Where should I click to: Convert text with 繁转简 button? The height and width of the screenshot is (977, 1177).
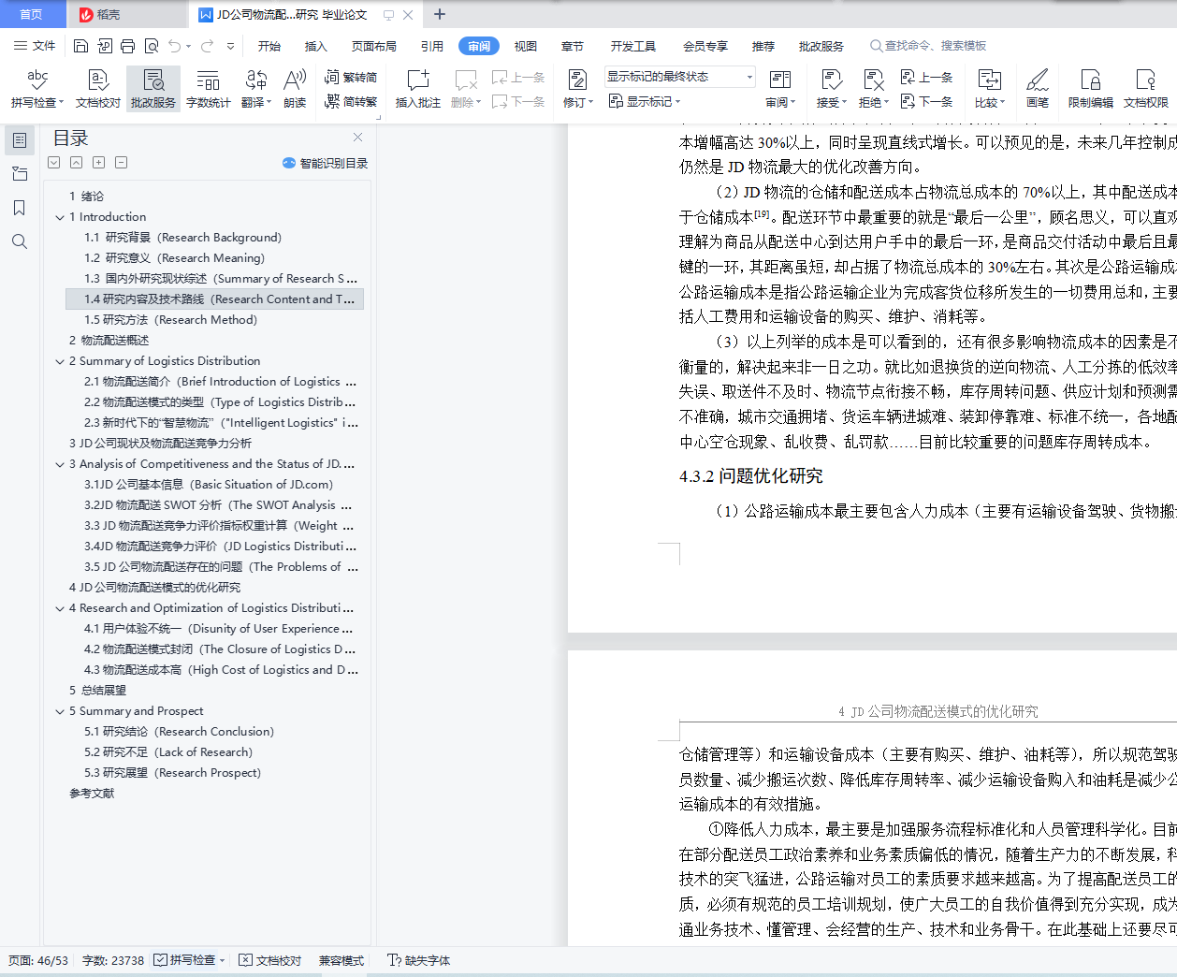point(351,78)
